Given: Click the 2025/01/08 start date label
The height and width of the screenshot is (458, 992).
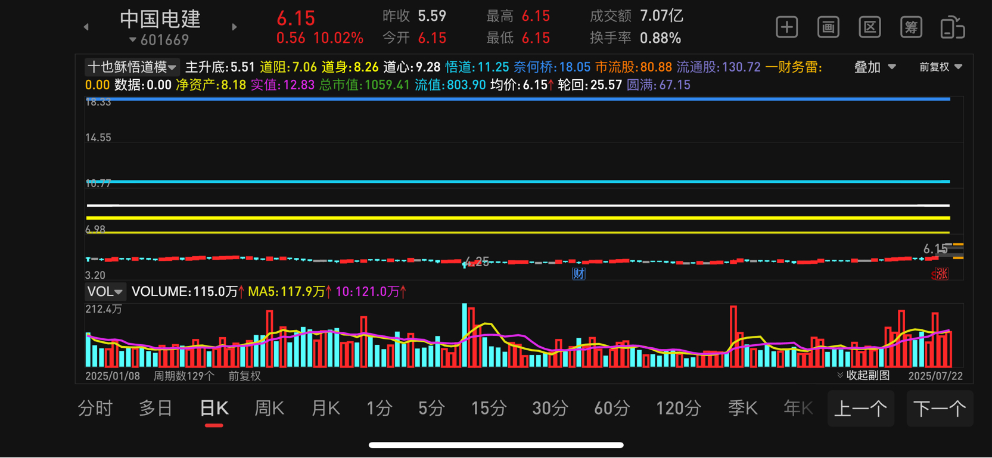Looking at the screenshot, I should click(x=113, y=376).
